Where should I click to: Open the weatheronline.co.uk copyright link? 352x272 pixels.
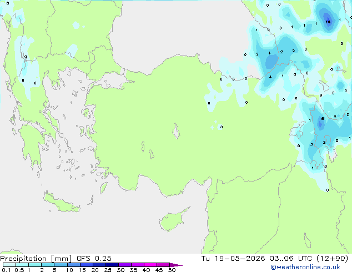click(x=305, y=267)
